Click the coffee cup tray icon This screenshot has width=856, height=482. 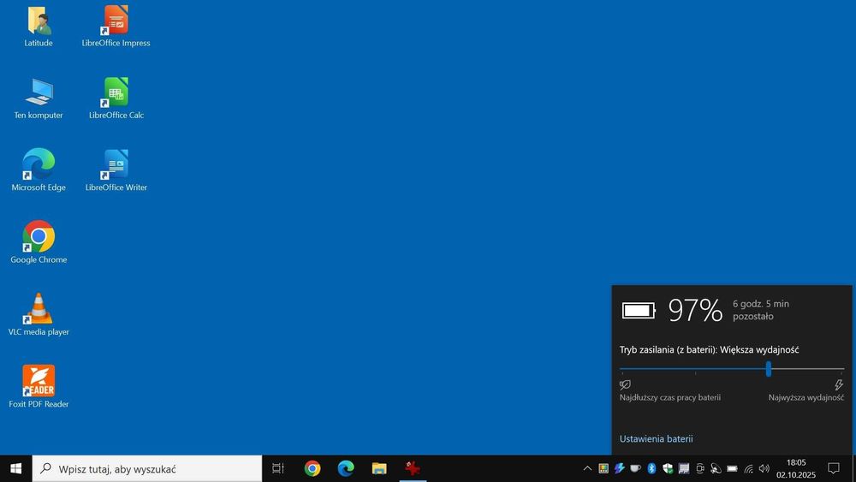pyautogui.click(x=635, y=468)
